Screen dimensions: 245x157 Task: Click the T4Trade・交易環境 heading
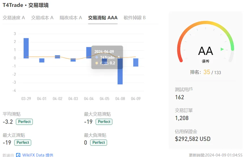25,5
